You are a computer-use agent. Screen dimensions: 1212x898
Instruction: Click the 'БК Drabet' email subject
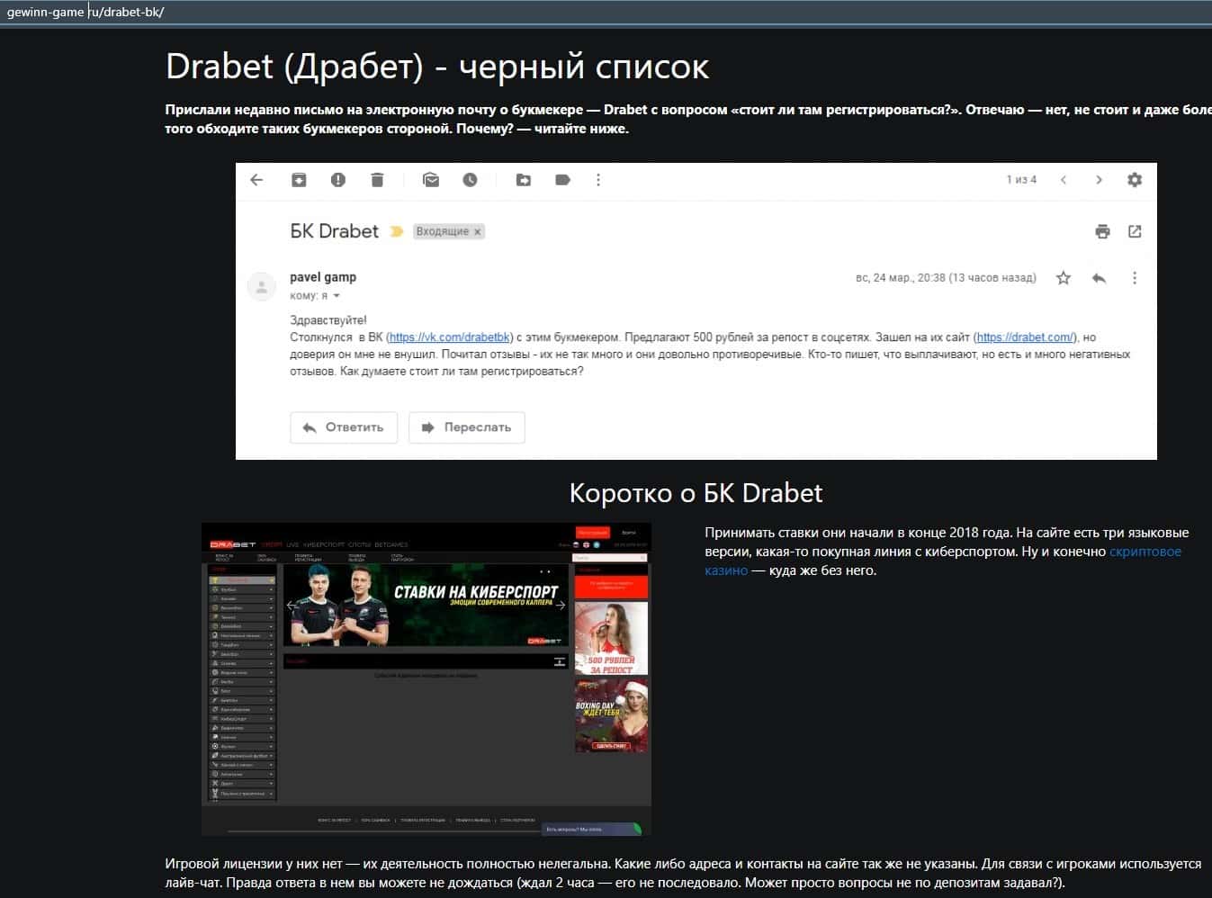(334, 231)
